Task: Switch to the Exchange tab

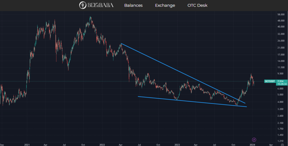Action: tap(165, 5)
